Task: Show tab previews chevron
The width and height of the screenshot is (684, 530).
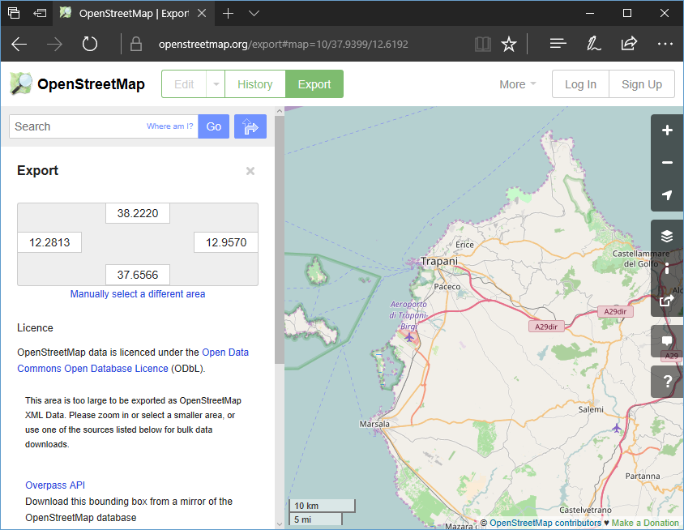Action: (254, 14)
